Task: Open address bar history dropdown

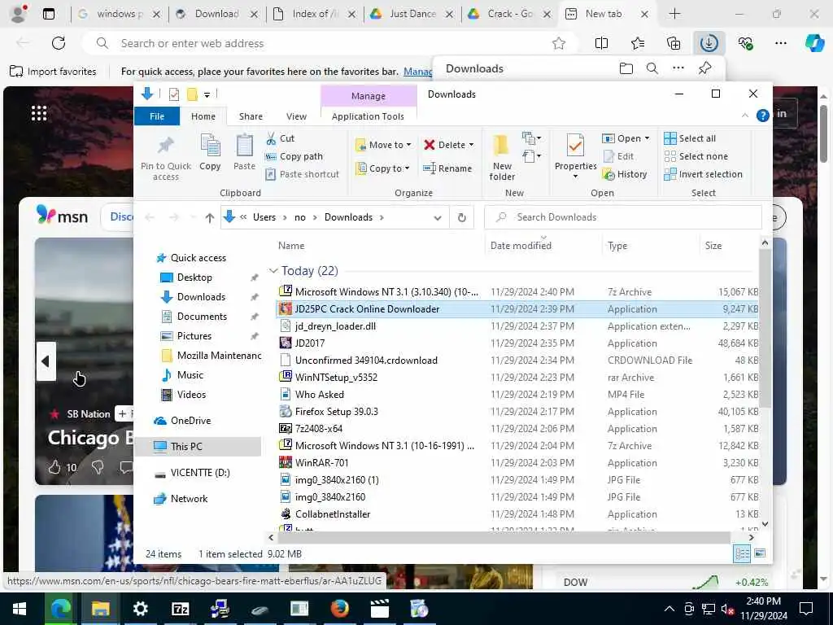Action: (x=437, y=217)
